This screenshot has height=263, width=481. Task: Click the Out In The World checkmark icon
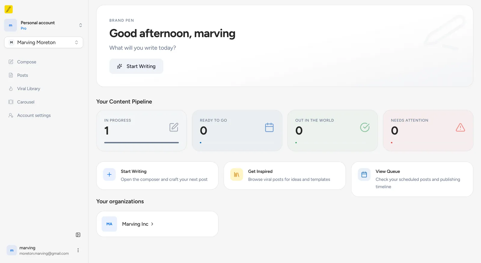365,127
